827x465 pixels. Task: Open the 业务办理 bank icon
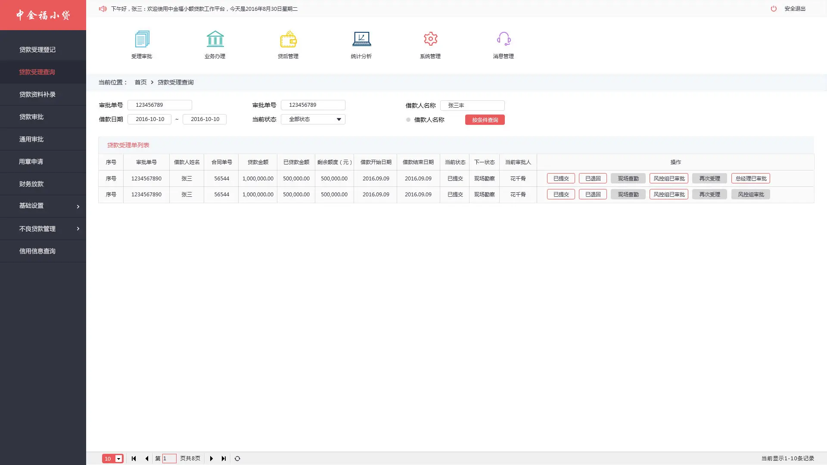pyautogui.click(x=215, y=39)
